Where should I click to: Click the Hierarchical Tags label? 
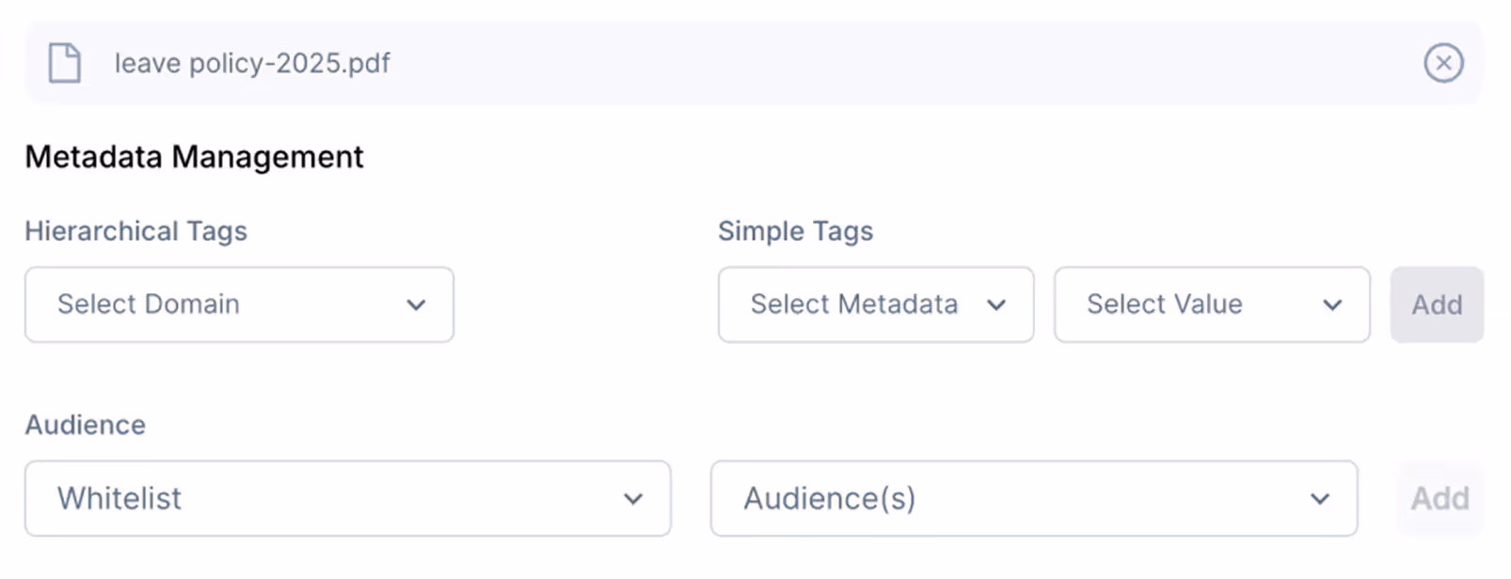coord(135,231)
